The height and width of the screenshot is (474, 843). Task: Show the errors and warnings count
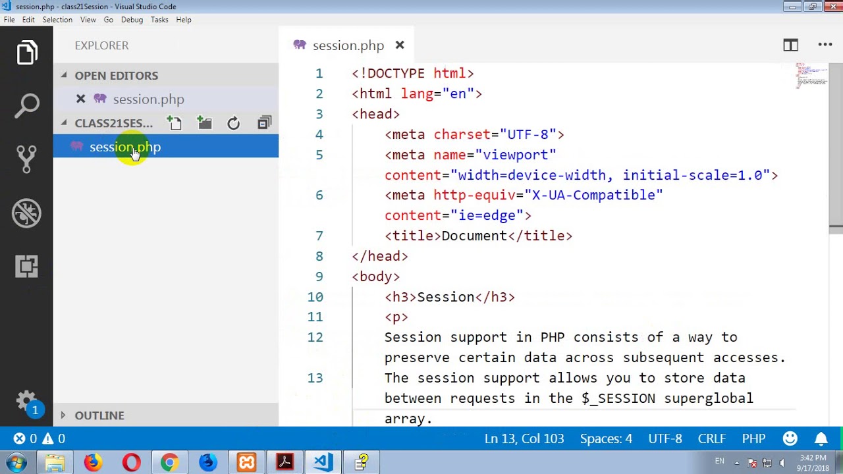pos(40,438)
